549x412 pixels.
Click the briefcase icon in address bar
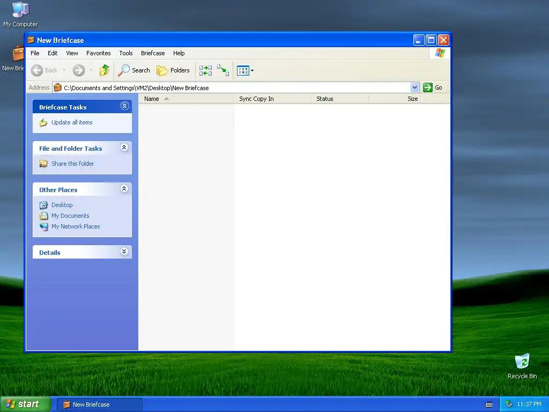pyautogui.click(x=58, y=87)
